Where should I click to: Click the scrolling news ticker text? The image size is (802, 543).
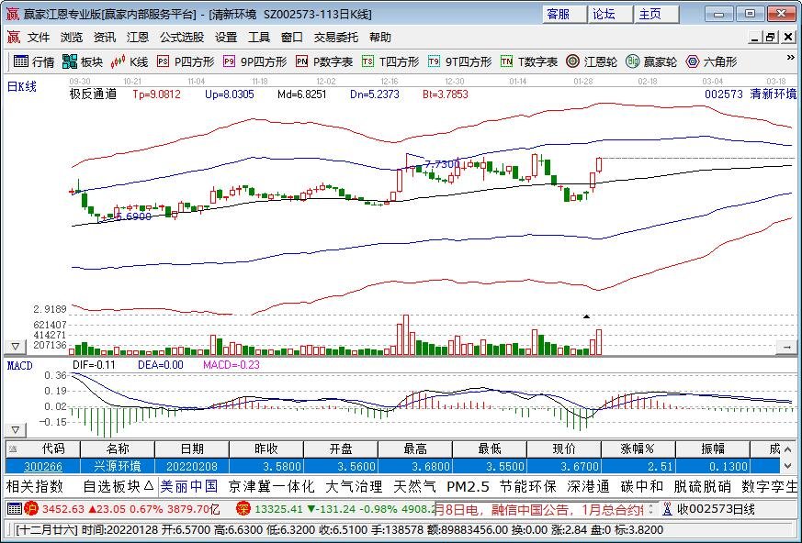(539, 509)
